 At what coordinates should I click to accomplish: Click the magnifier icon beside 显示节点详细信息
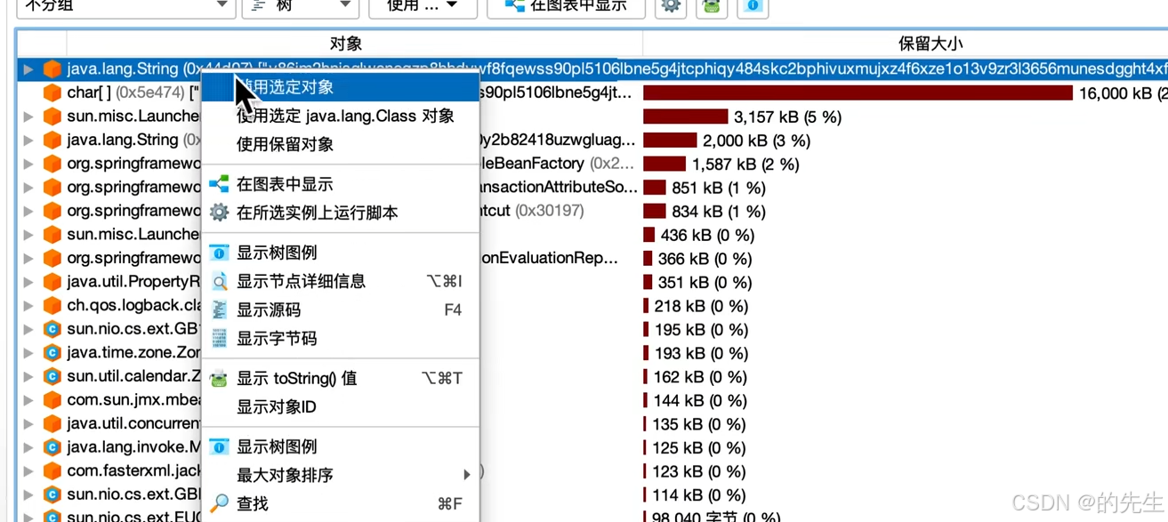click(x=220, y=280)
